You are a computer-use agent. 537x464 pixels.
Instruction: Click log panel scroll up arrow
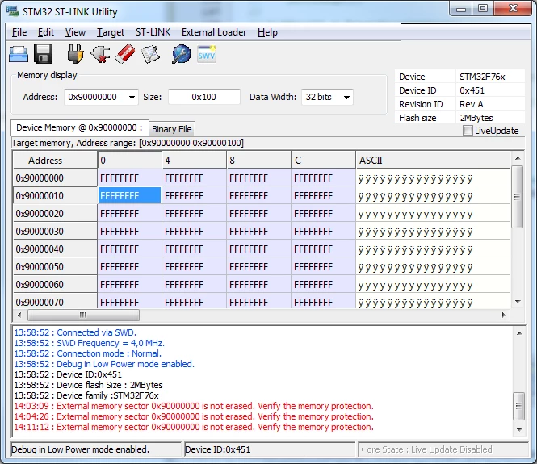point(519,333)
